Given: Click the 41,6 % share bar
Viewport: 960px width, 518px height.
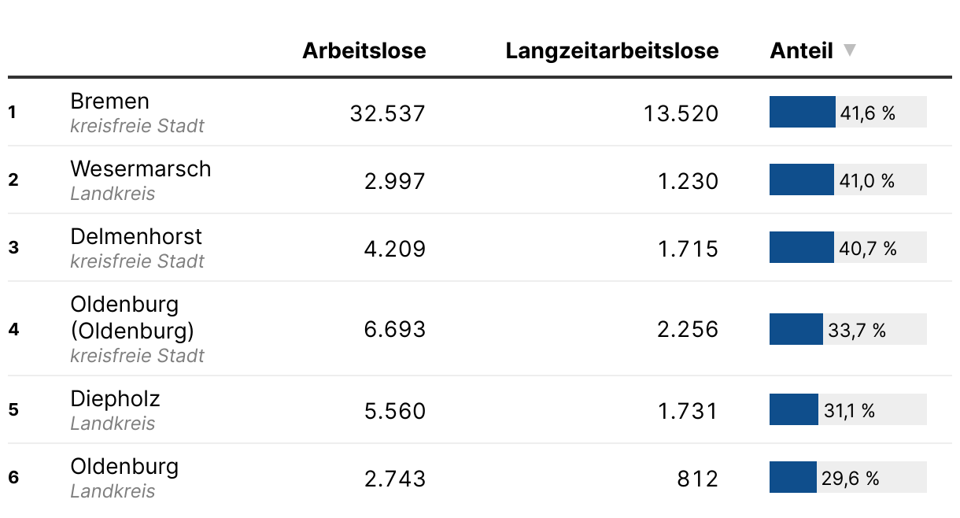Looking at the screenshot, I should point(848,112).
